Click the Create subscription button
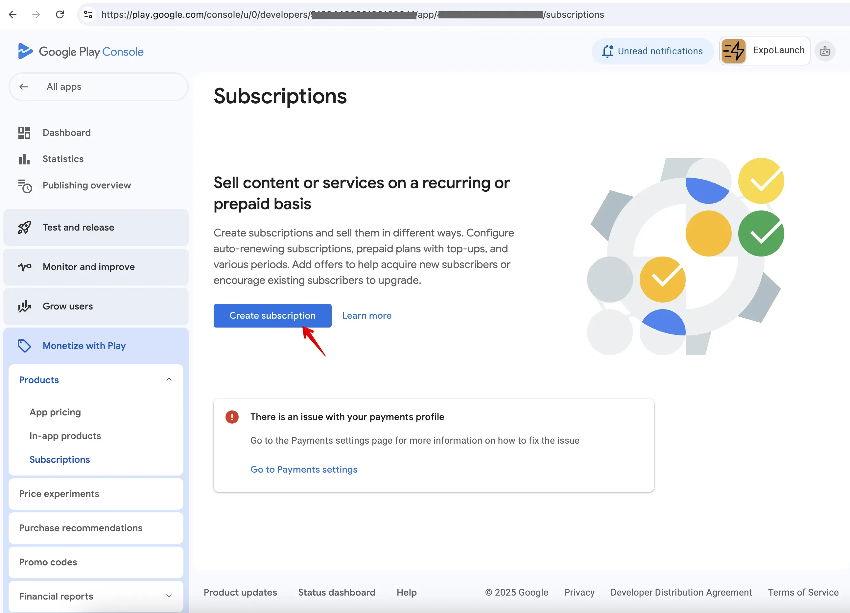This screenshot has width=850, height=613. 272,316
